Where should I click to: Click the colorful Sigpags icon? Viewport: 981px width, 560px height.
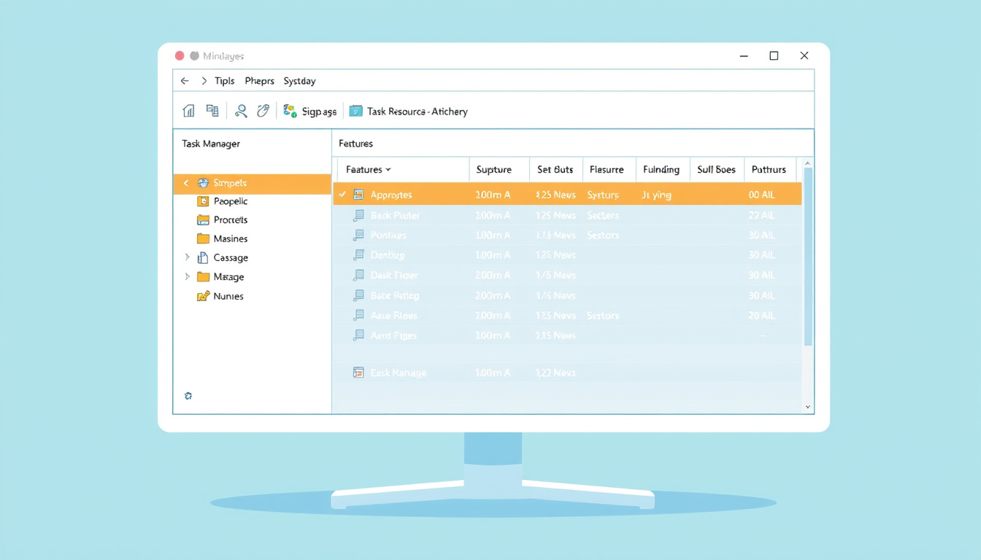(290, 111)
